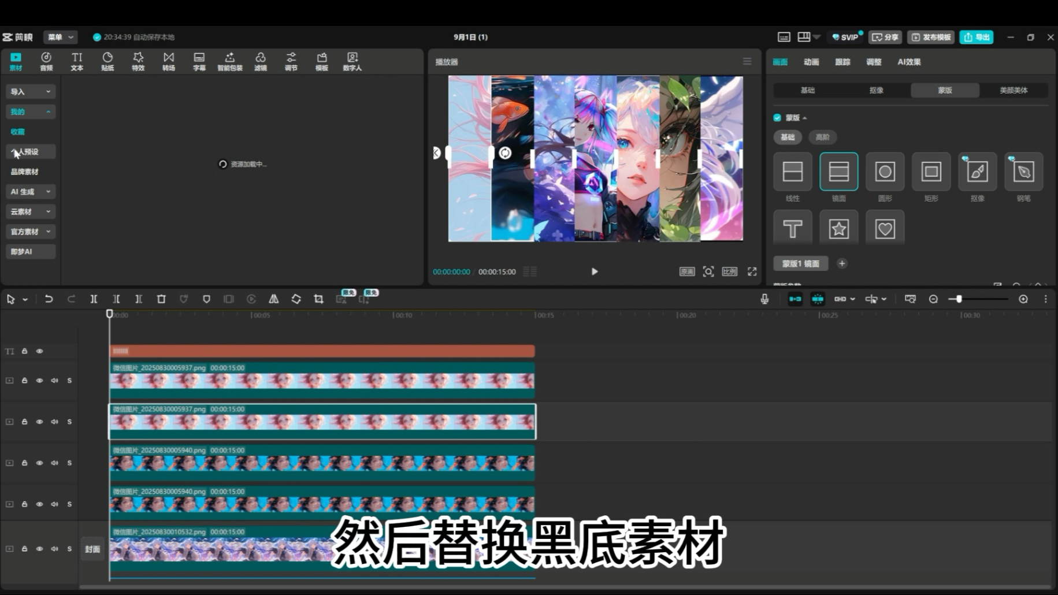
Task: Toggle the main track magnet
Action: 795,299
